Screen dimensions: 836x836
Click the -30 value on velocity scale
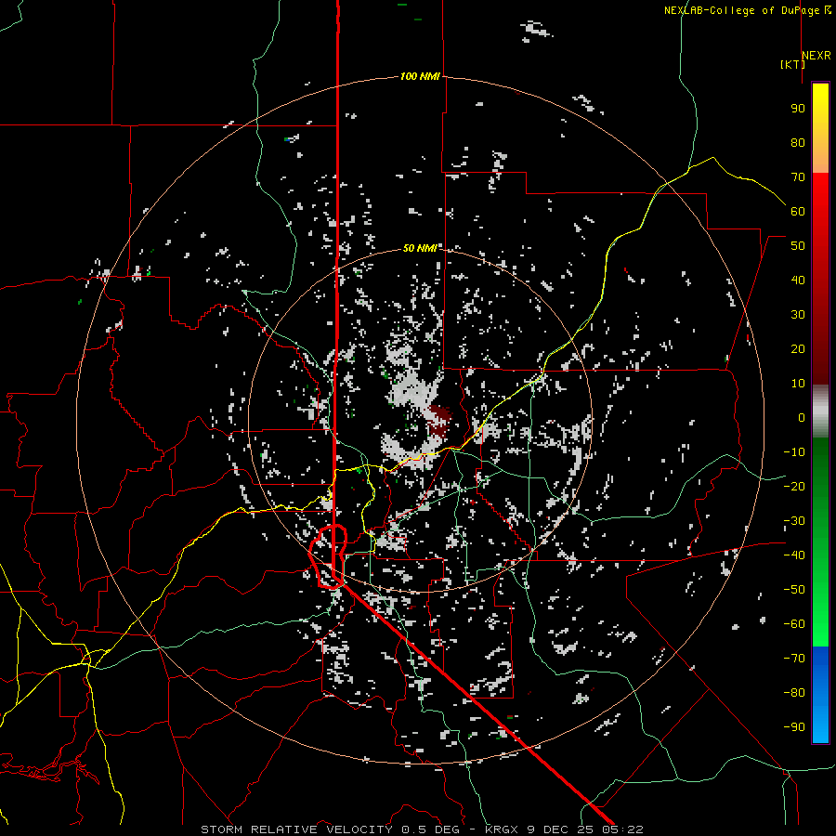coord(794,521)
